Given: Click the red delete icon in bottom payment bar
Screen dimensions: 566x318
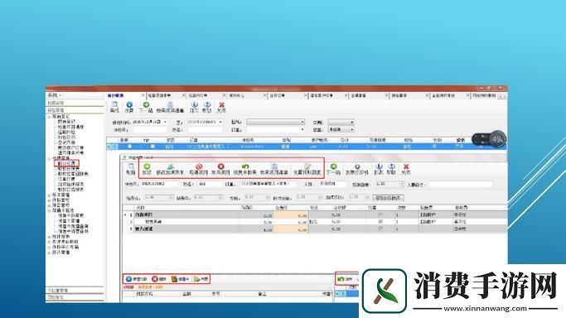Looking at the screenshot, I should coord(155,279).
